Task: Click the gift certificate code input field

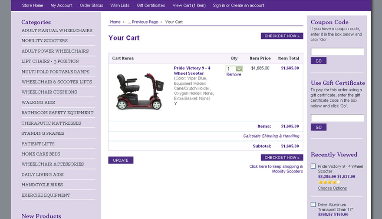Action: [x=337, y=118]
